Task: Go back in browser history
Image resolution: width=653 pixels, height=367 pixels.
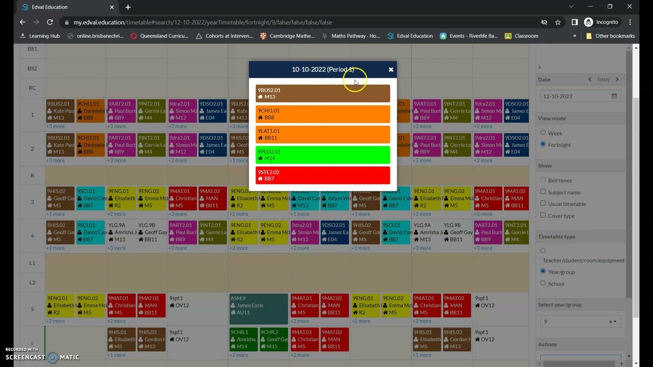Action: (x=22, y=22)
